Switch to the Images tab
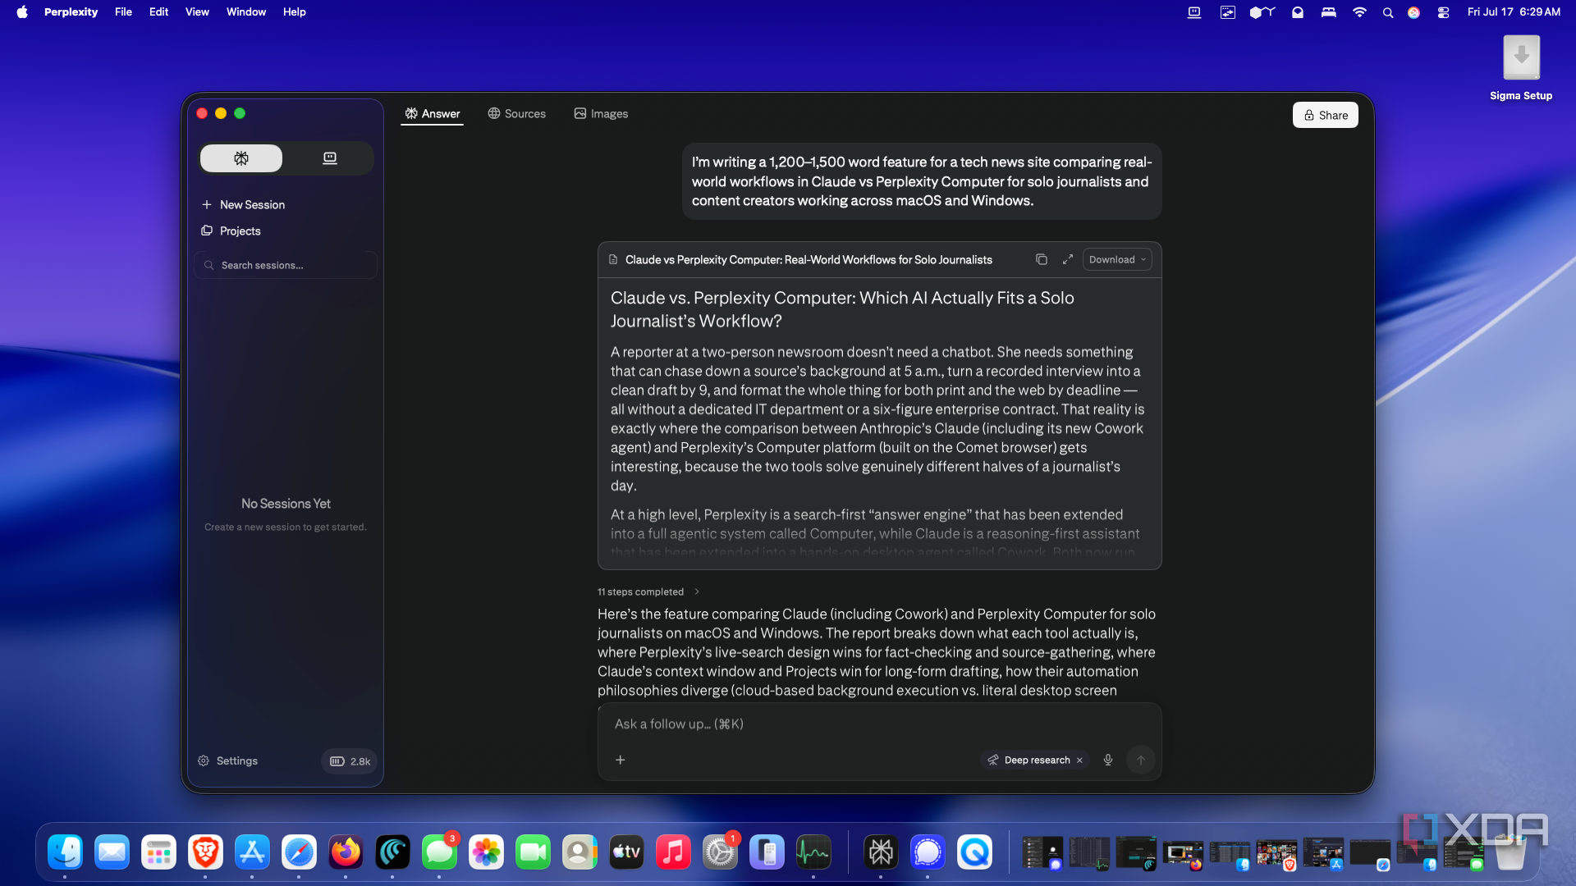This screenshot has height=886, width=1576. pyautogui.click(x=601, y=113)
